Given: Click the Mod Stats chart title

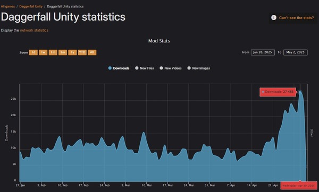Looking at the screenshot, I should click(159, 41).
